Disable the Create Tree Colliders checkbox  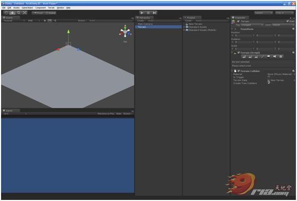click(269, 83)
